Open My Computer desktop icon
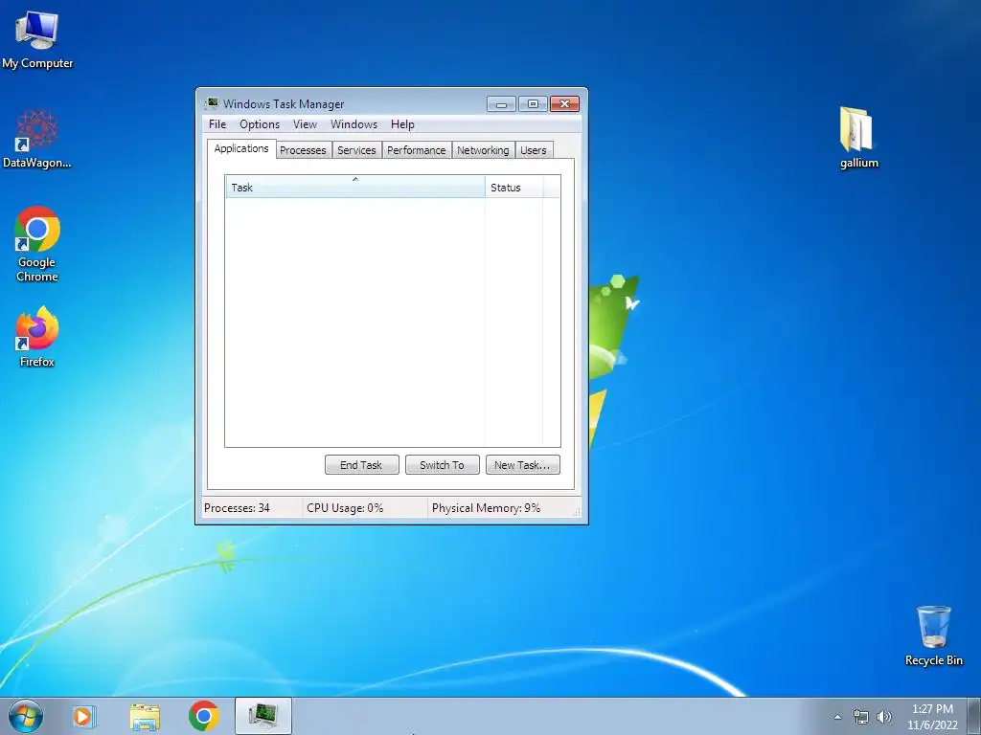This screenshot has width=981, height=735. click(37, 38)
